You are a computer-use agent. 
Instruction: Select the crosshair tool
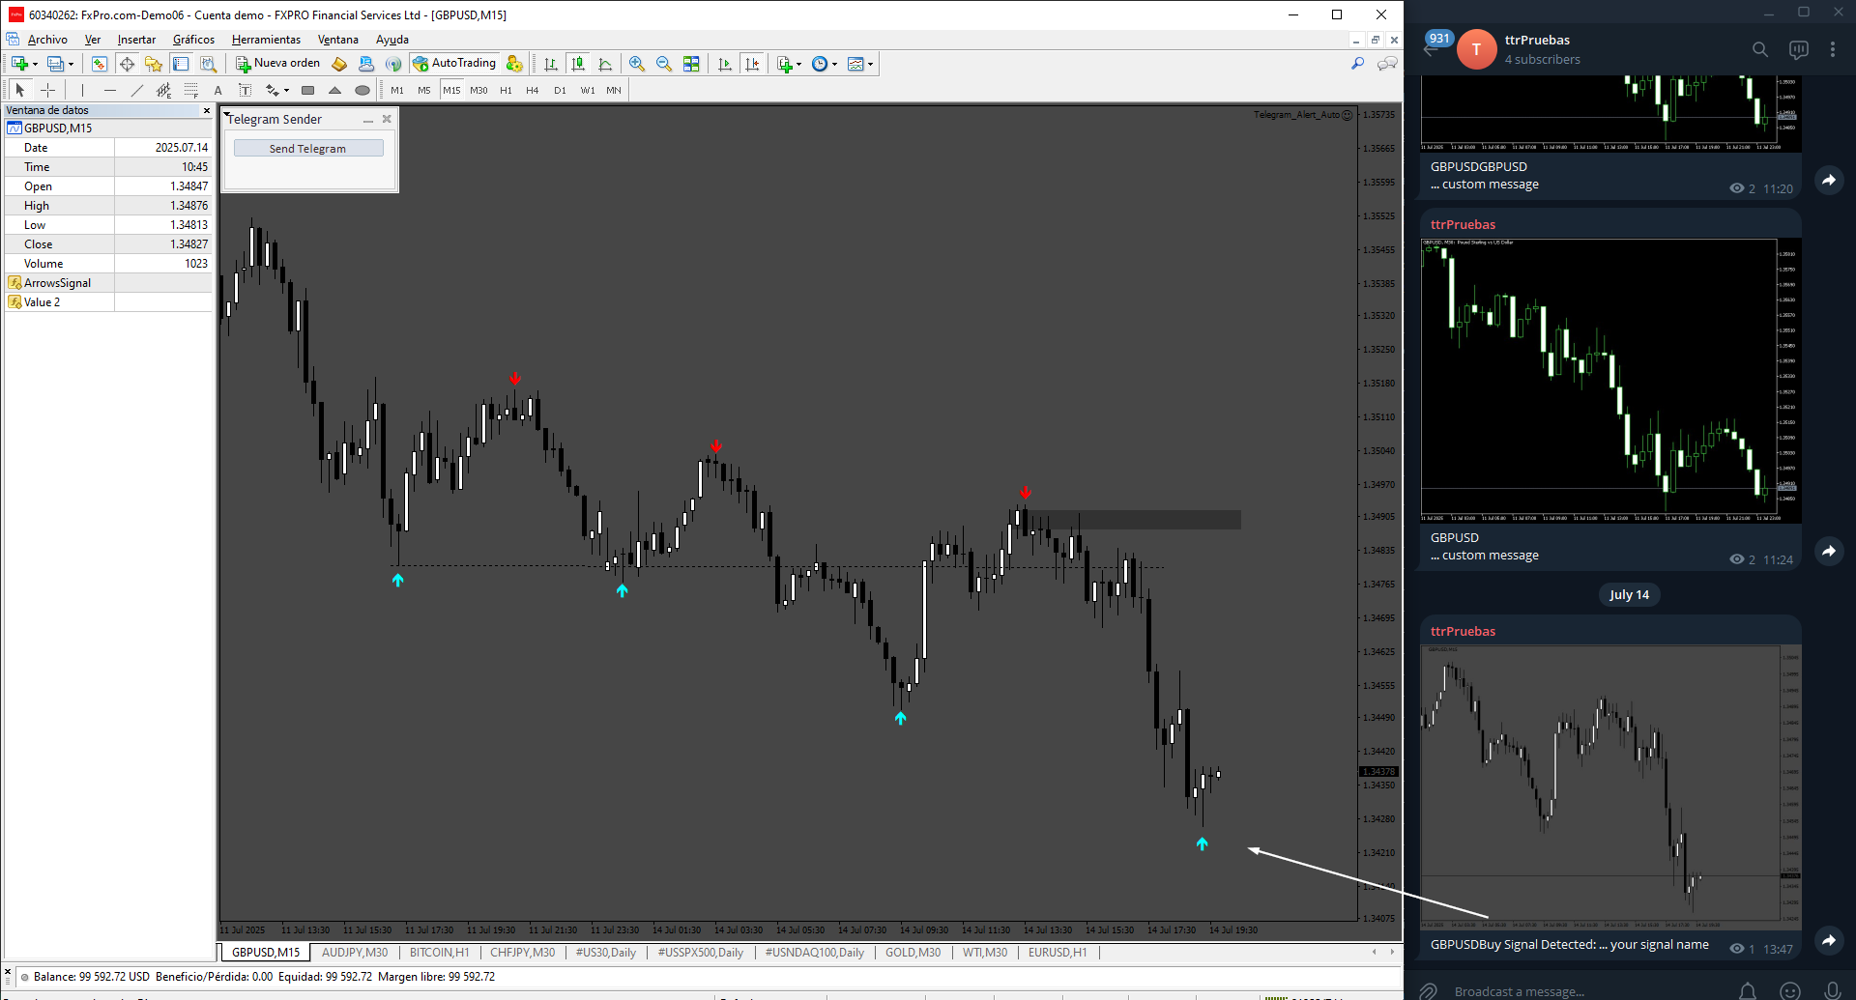[x=48, y=90]
